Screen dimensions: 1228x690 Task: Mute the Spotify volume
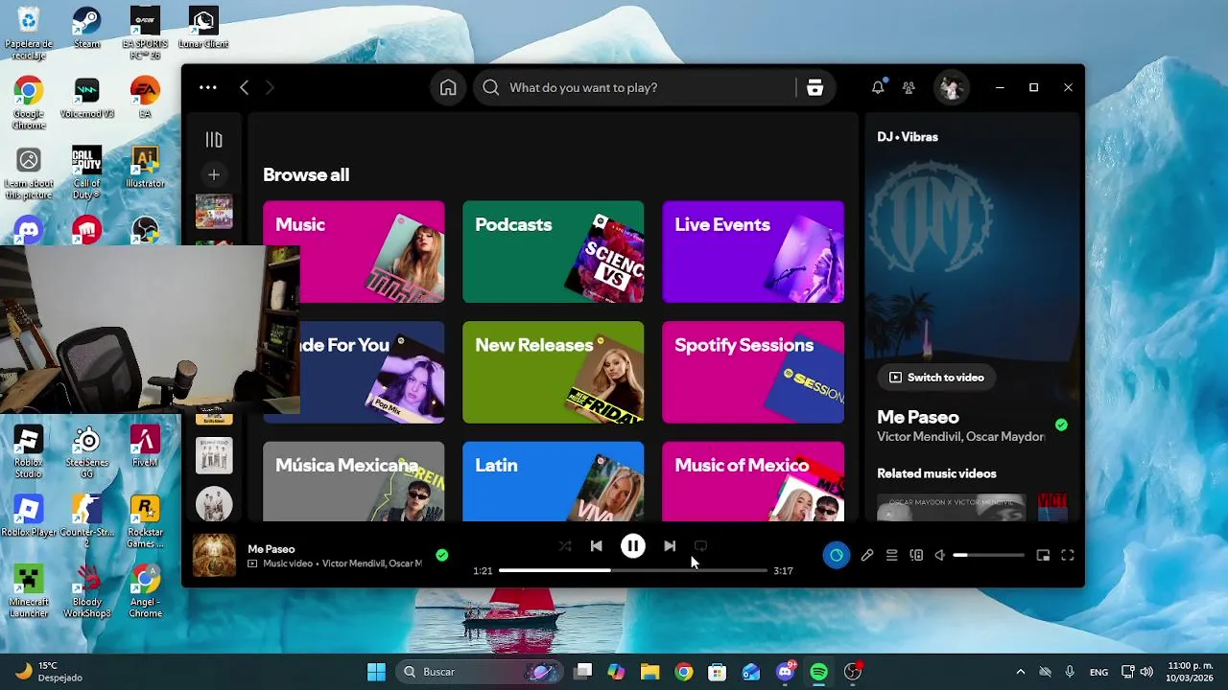(x=940, y=555)
